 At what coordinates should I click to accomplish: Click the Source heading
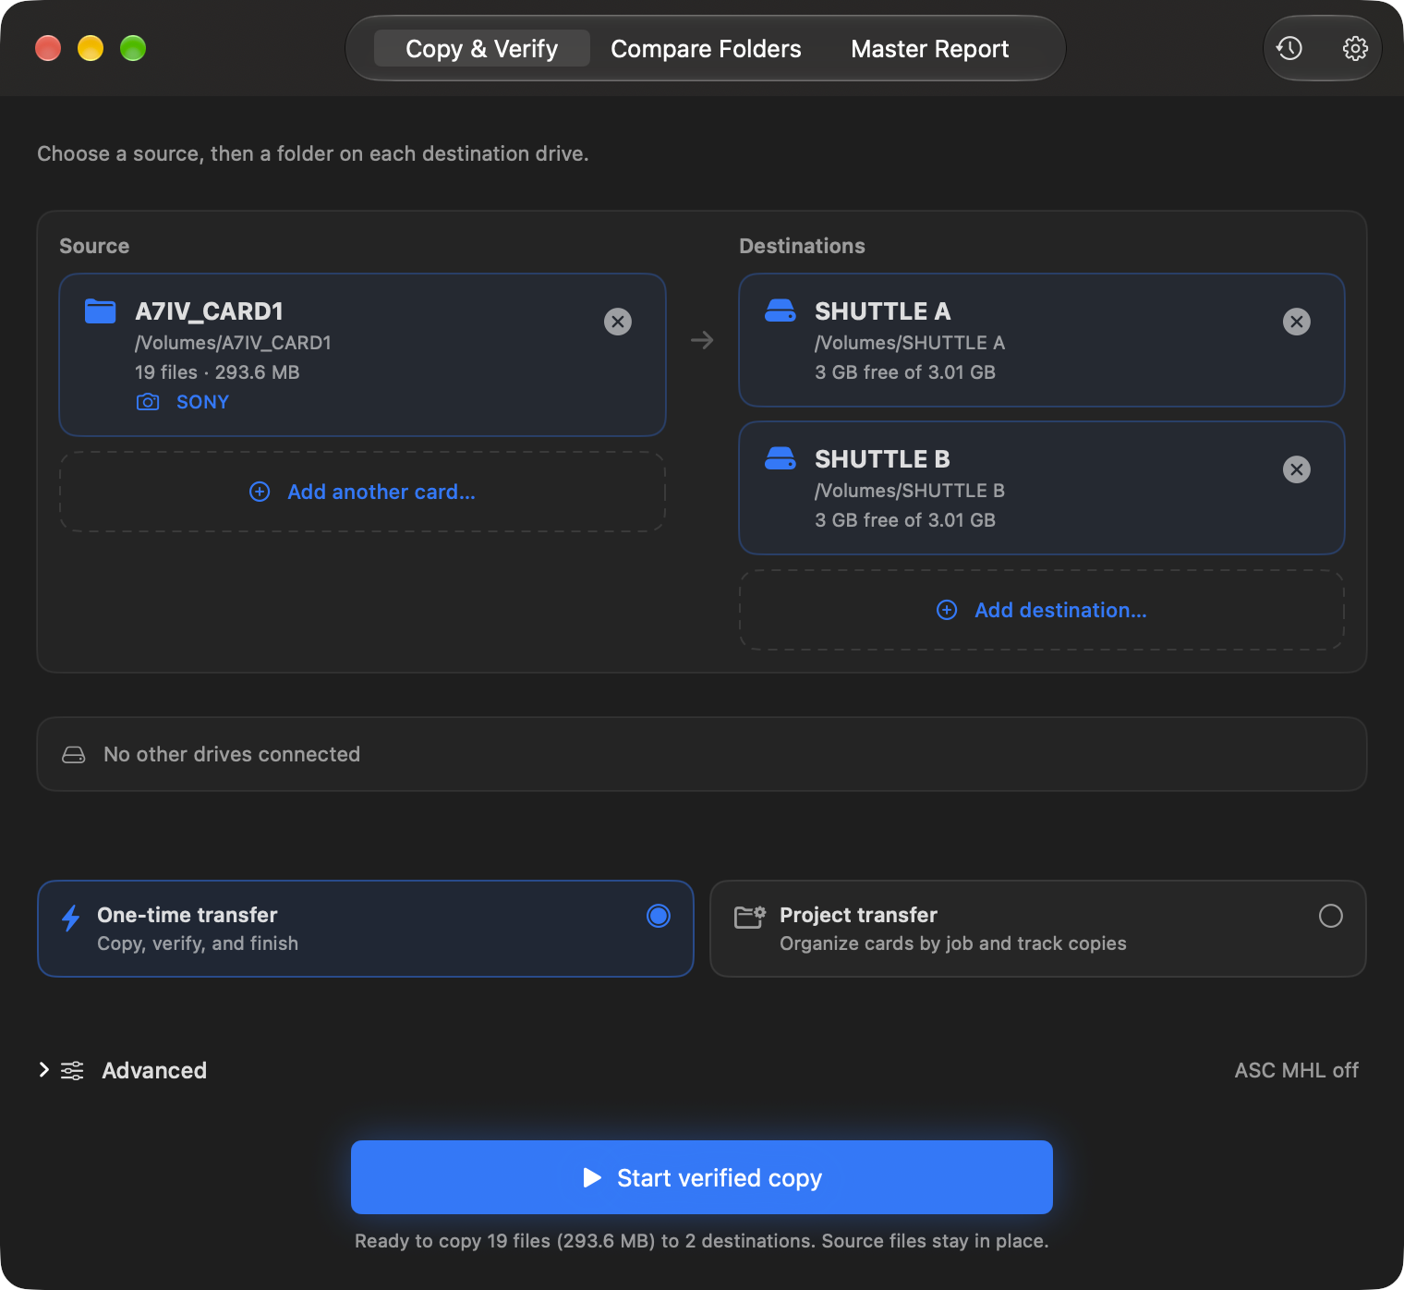point(94,246)
